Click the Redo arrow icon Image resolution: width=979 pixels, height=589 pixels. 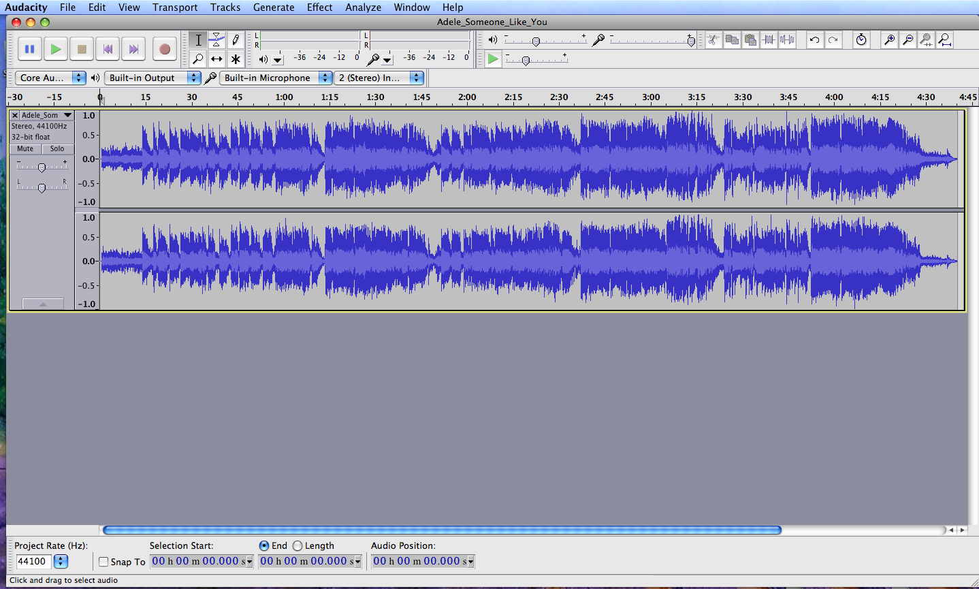coord(833,40)
